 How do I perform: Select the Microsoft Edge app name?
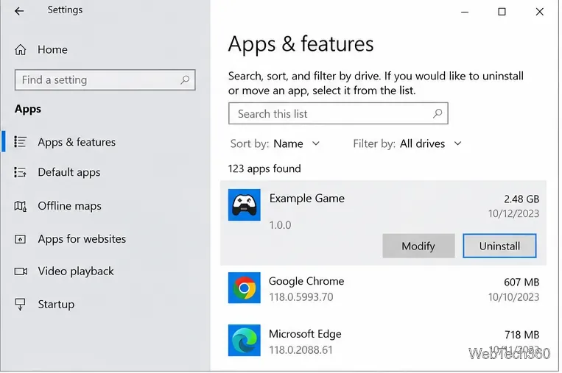(x=305, y=333)
